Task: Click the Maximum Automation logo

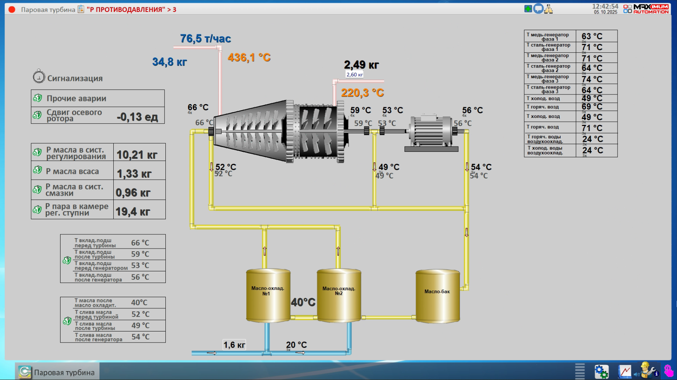Action: tap(646, 9)
